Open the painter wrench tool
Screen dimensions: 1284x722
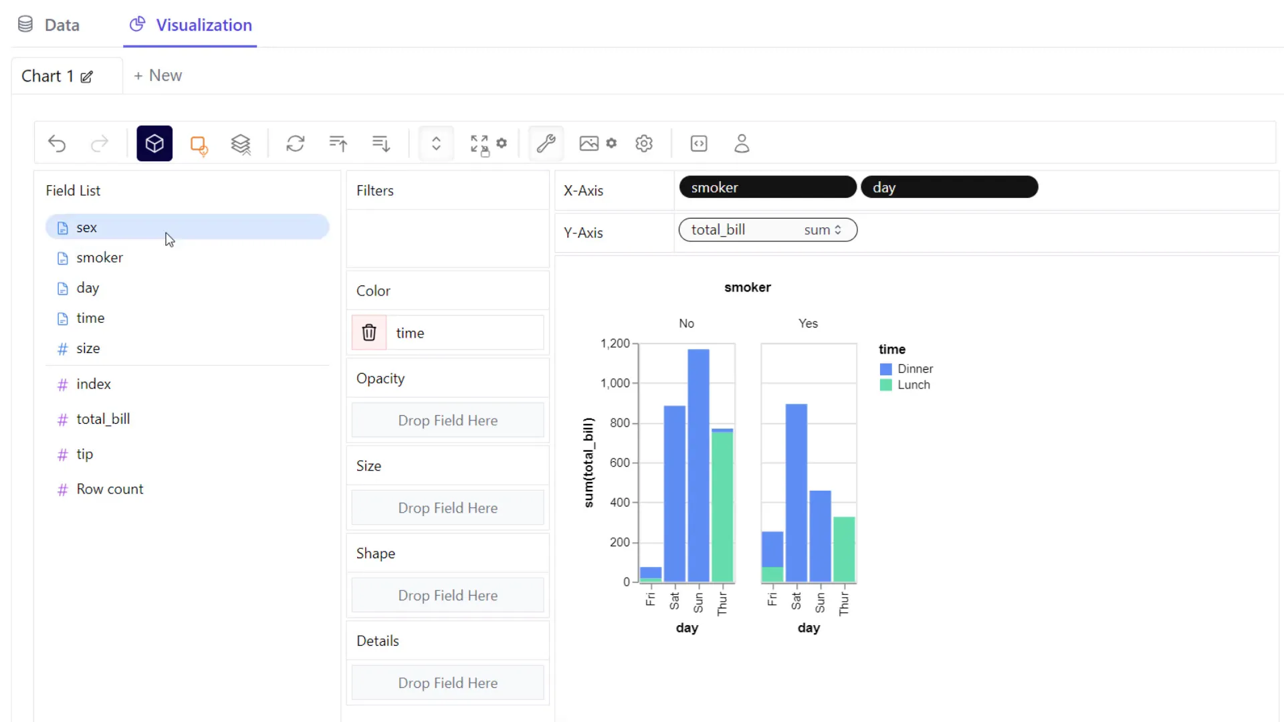pos(546,143)
